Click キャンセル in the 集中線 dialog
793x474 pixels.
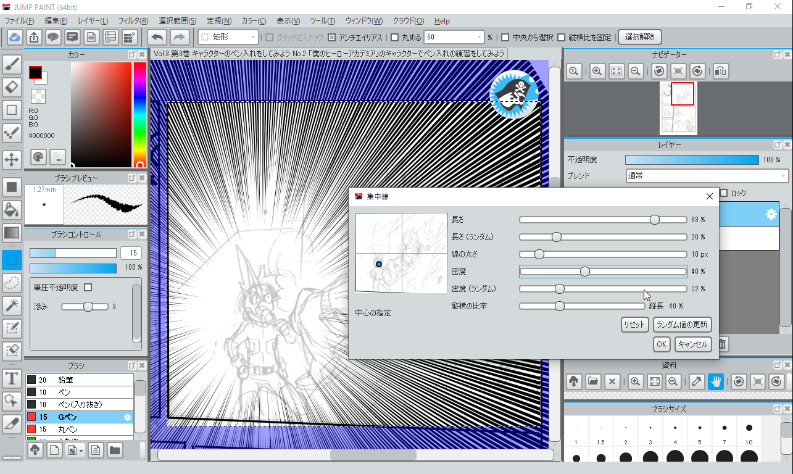693,344
